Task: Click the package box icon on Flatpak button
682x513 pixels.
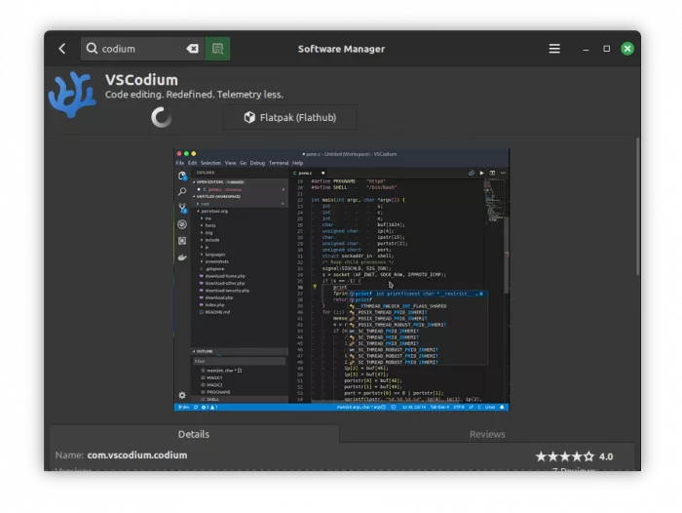Action: pyautogui.click(x=249, y=117)
